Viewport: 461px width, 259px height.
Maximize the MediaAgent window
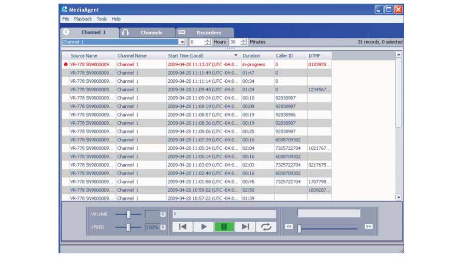388,9
